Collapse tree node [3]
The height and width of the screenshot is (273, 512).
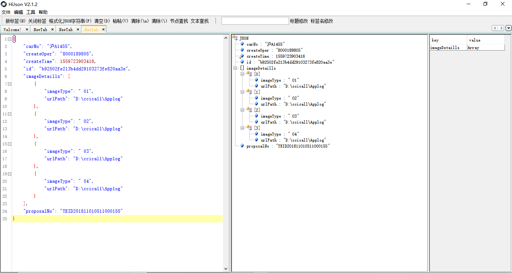(x=243, y=128)
